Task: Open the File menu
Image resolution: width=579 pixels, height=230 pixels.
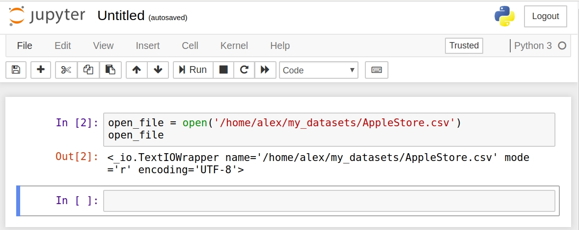Action: 25,46
